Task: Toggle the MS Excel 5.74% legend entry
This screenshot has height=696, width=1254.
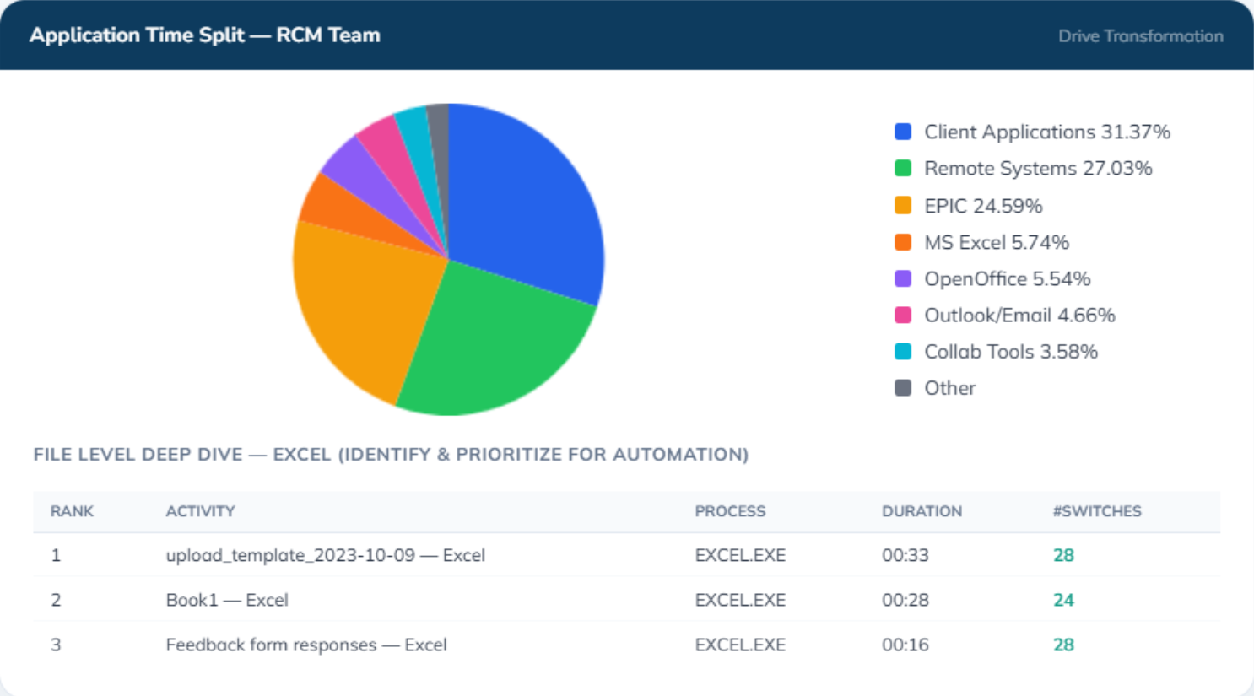Action: (x=981, y=242)
